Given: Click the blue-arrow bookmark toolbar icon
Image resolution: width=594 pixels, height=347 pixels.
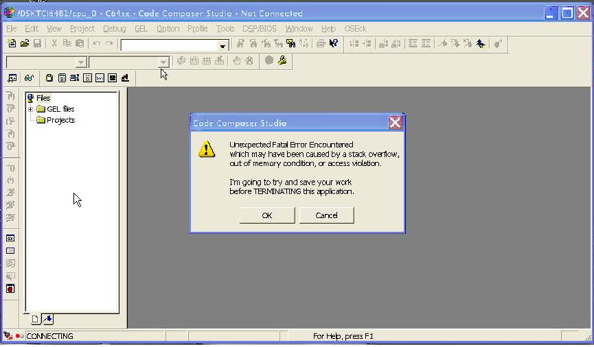Looking at the screenshot, I should coord(481,44).
